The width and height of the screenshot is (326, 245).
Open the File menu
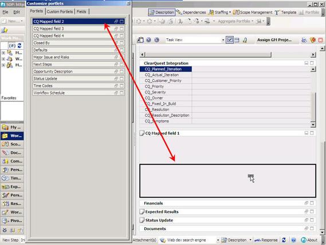5,12
